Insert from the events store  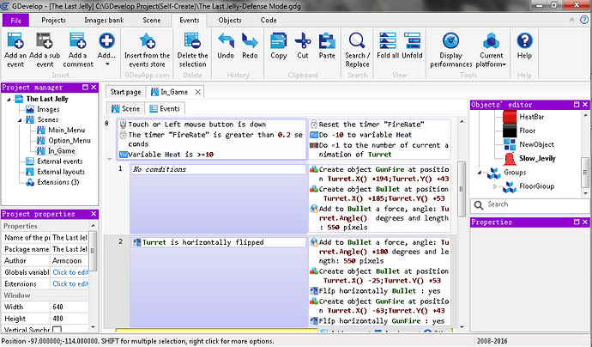point(147,40)
